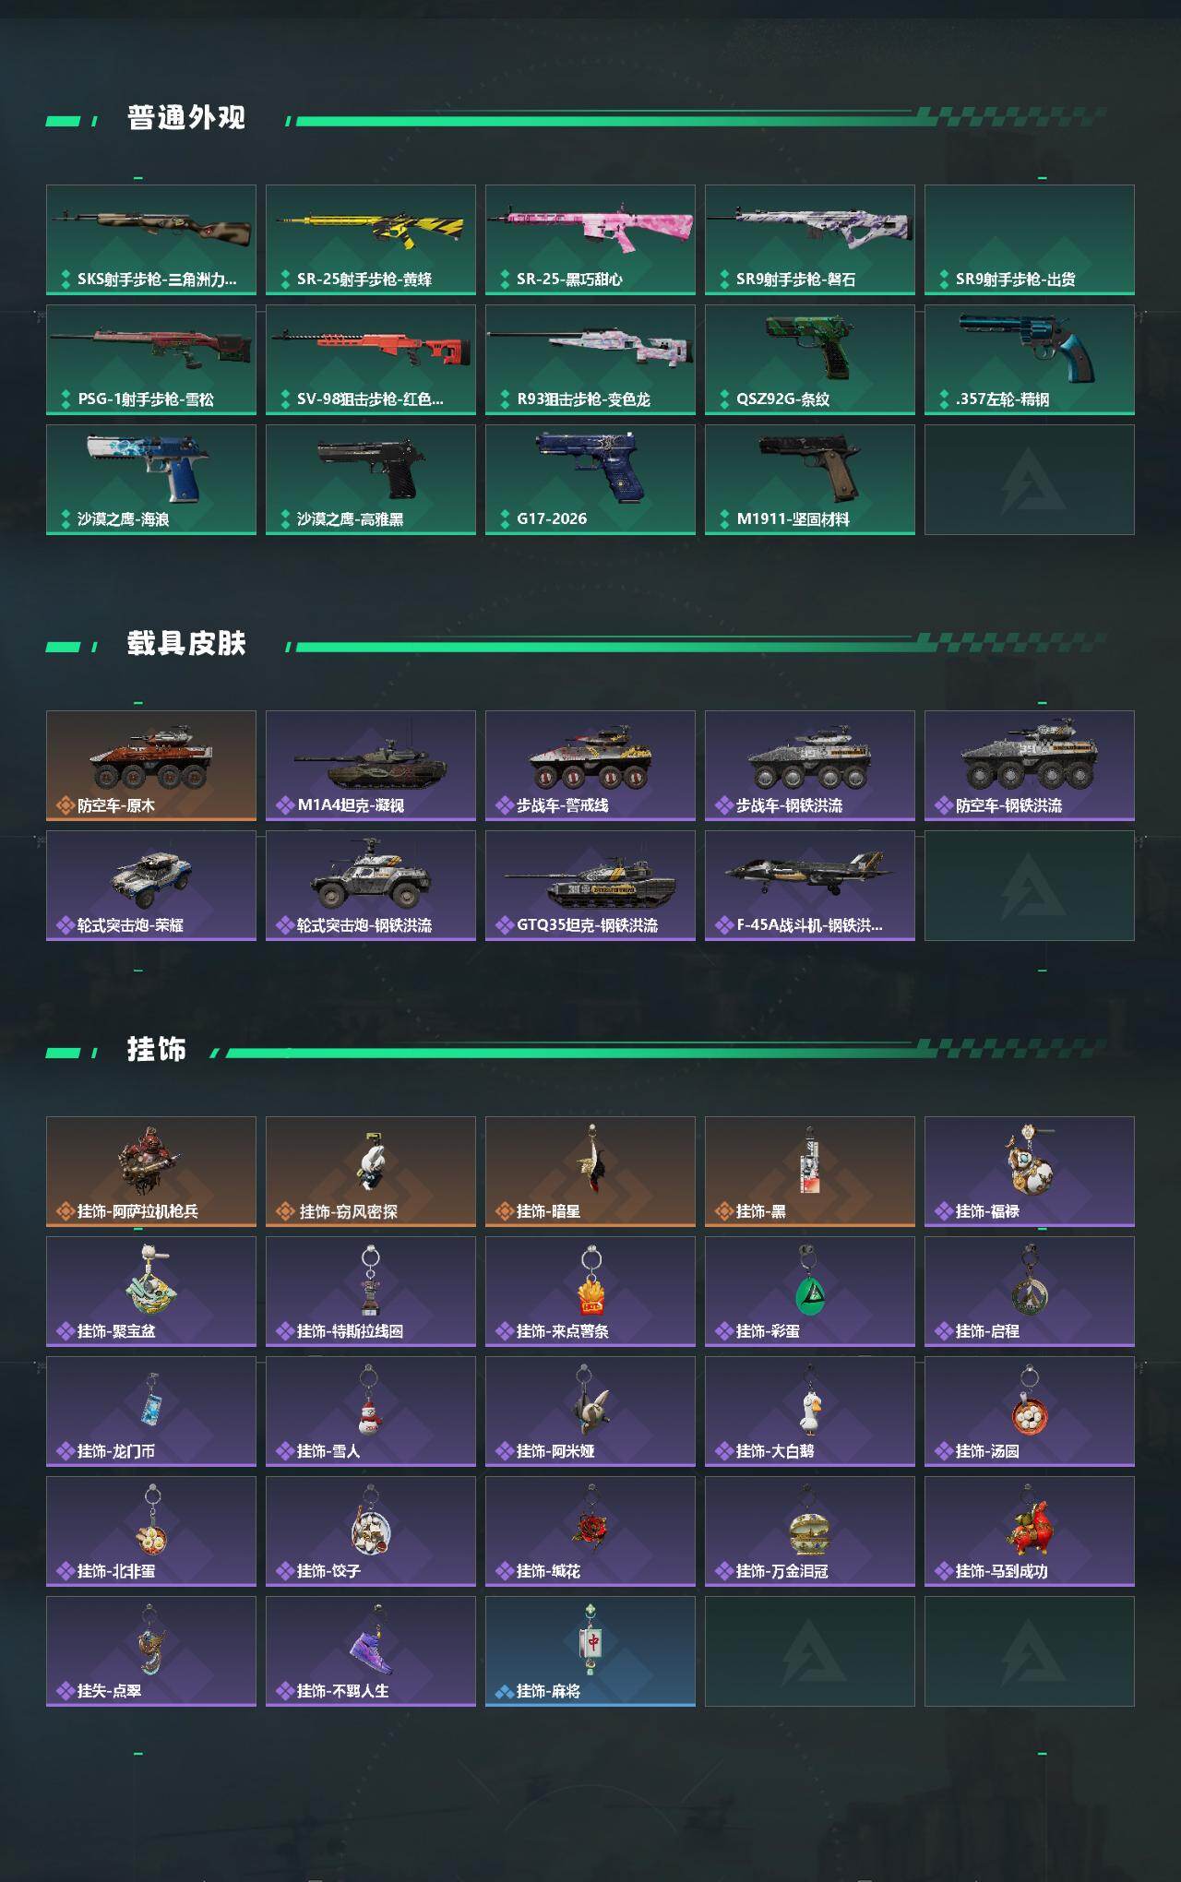Open the .357左轮-精钢 revolver item
Viewport: 1181px width, 1882px height.
(1030, 360)
